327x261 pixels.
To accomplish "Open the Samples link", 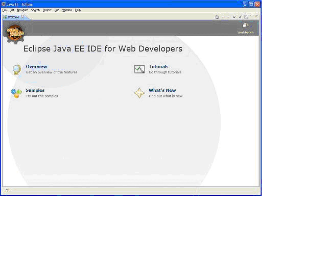I will click(35, 90).
